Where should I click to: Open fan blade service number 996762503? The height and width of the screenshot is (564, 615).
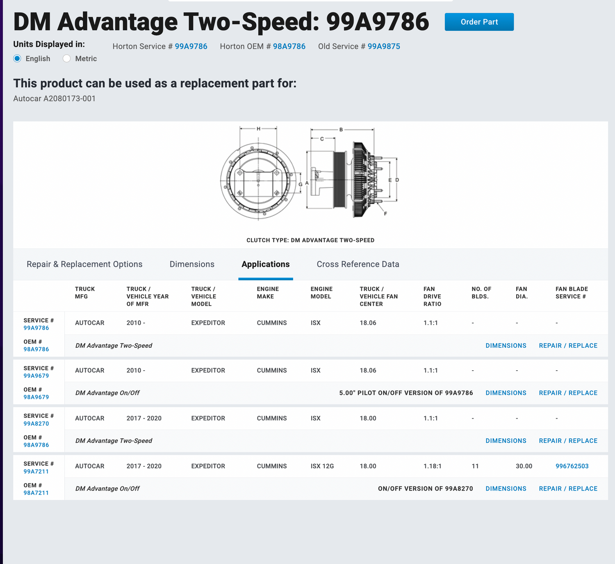(572, 466)
